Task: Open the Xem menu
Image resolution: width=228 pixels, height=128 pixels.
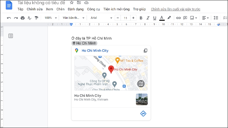Action: (x=49, y=9)
